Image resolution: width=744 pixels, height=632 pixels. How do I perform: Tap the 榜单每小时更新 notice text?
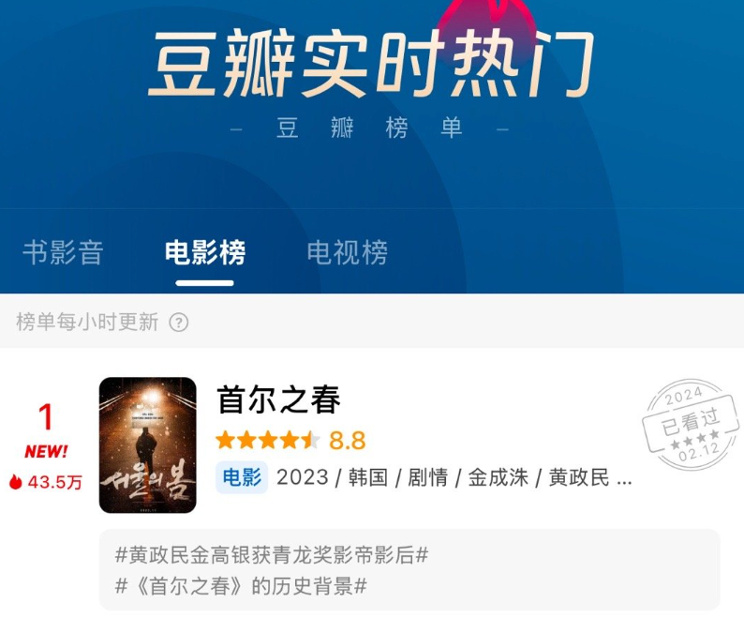click(x=87, y=323)
